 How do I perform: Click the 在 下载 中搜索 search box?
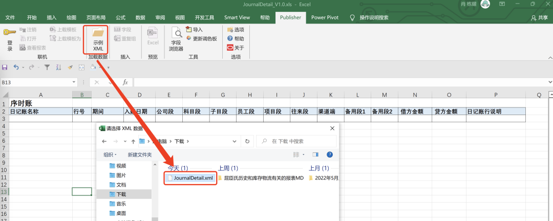point(296,141)
